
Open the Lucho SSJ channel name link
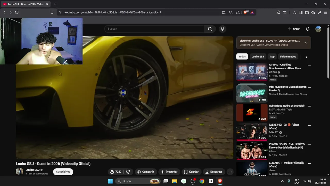coord(32,170)
